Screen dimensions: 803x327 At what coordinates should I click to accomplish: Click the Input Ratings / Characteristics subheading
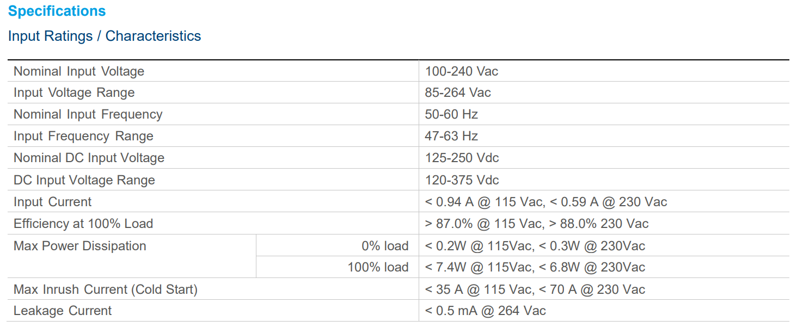coord(105,36)
